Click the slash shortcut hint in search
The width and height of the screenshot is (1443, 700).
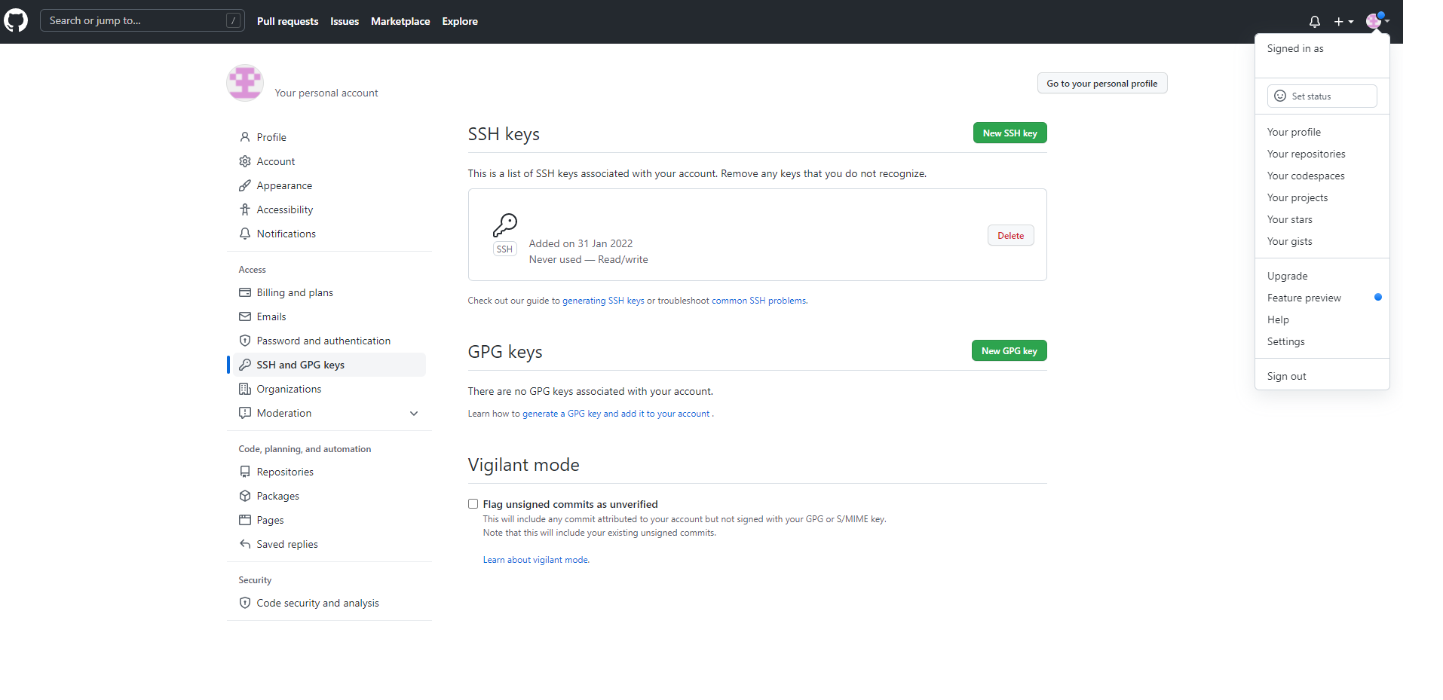[x=233, y=20]
